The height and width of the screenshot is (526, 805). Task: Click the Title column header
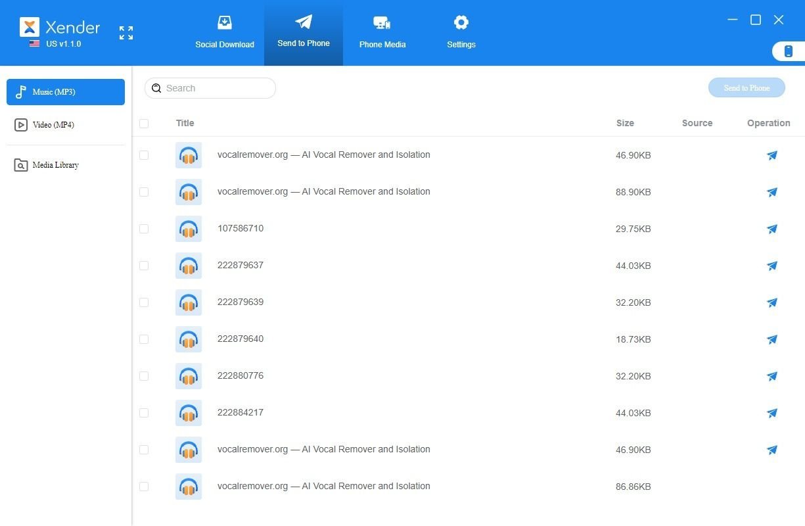pos(185,123)
